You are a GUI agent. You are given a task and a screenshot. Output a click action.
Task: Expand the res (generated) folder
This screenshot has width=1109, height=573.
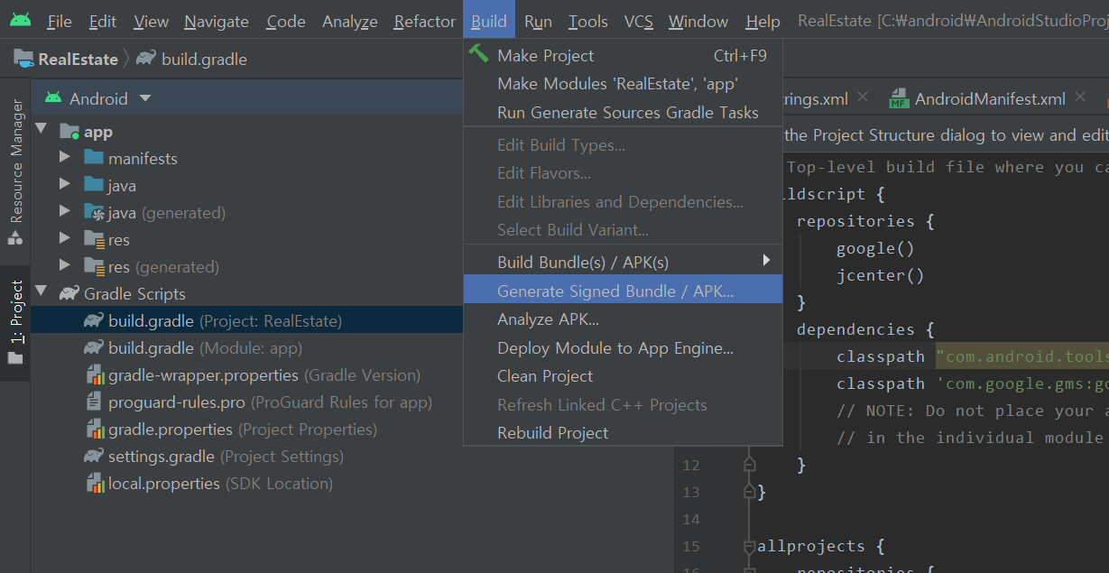click(x=64, y=266)
